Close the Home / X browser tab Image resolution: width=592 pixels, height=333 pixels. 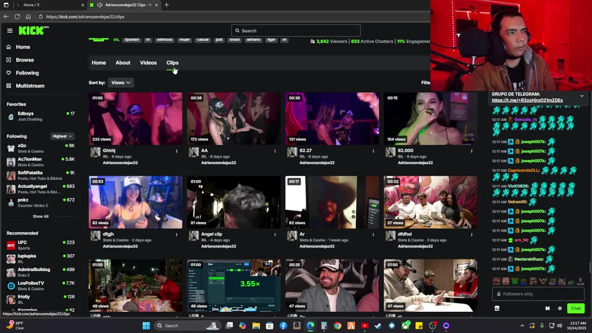tap(83, 5)
